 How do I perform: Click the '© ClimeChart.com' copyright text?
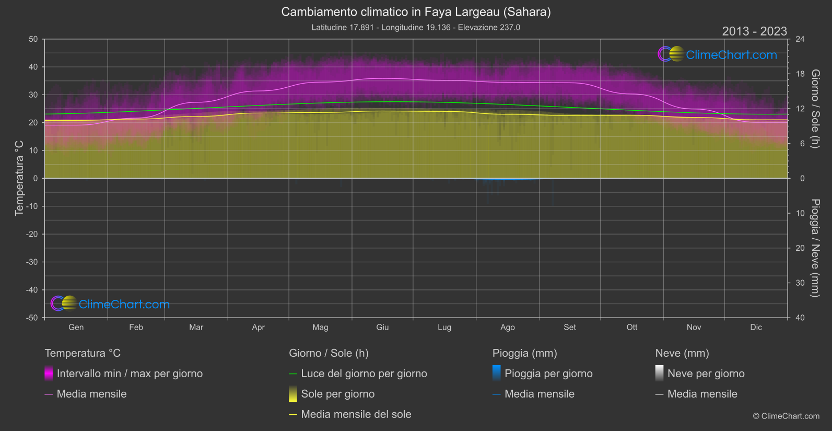pyautogui.click(x=786, y=416)
